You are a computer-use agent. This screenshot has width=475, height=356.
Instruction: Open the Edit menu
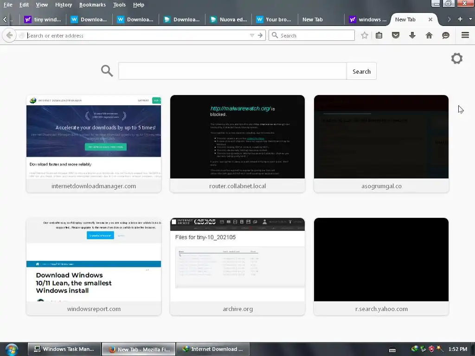24,5
